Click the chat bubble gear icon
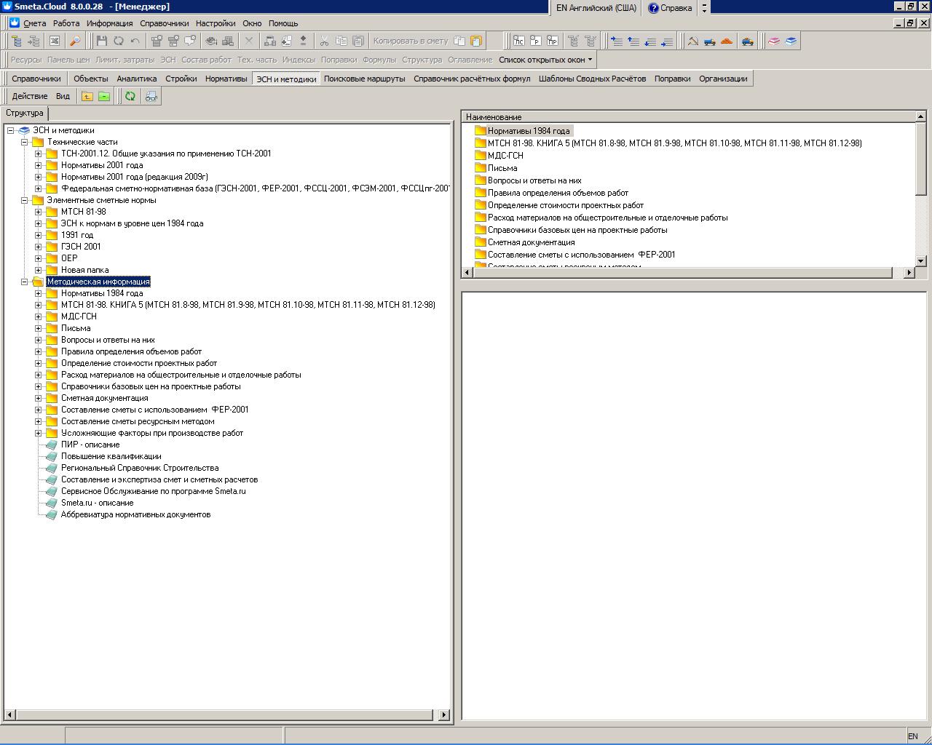932x745 pixels. click(x=190, y=41)
